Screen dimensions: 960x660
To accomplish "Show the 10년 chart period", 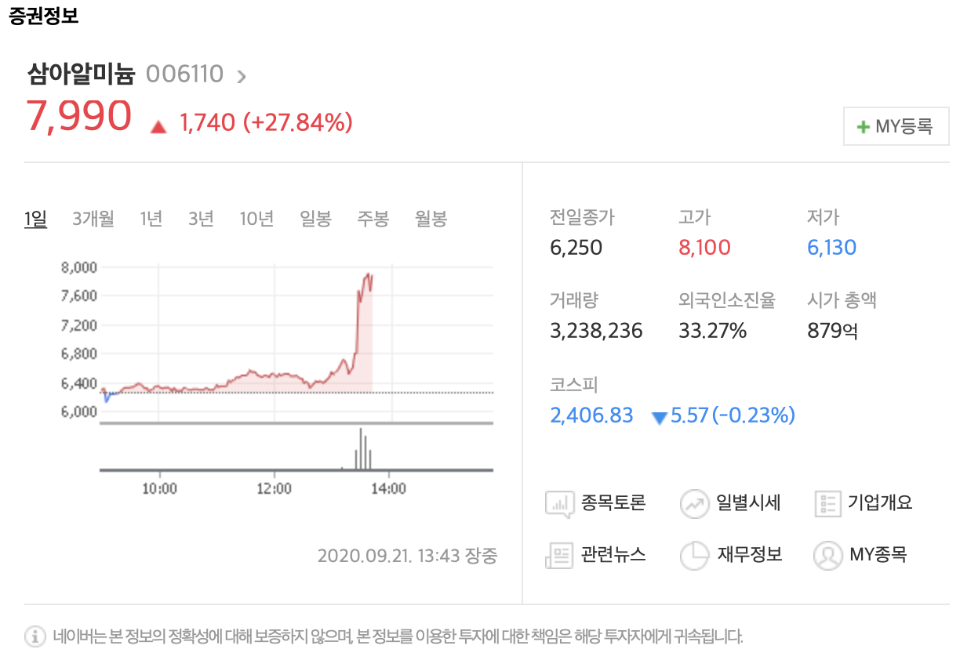I will (x=256, y=219).
